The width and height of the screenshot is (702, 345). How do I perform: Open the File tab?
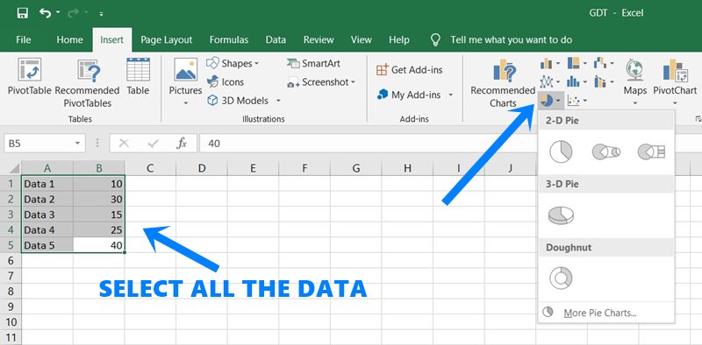point(24,39)
